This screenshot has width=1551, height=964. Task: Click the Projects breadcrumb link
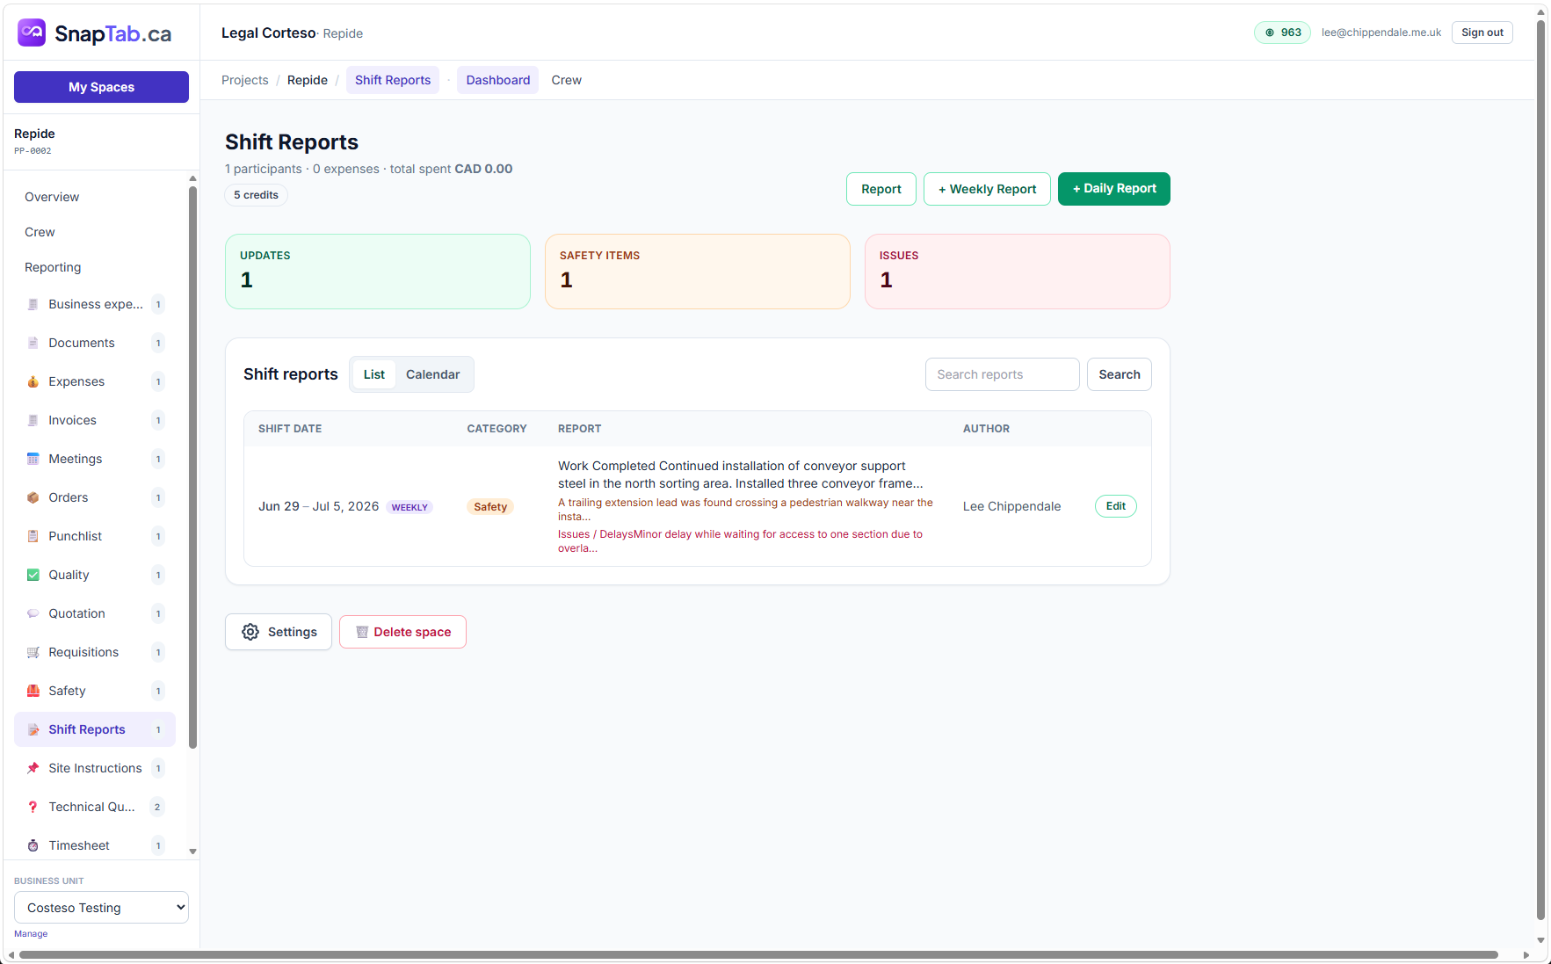click(245, 80)
